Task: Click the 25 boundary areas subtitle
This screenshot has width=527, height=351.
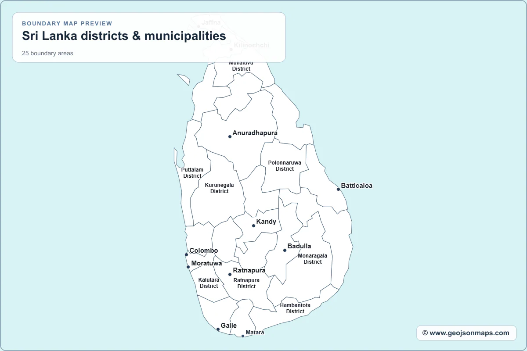Action: pos(47,54)
